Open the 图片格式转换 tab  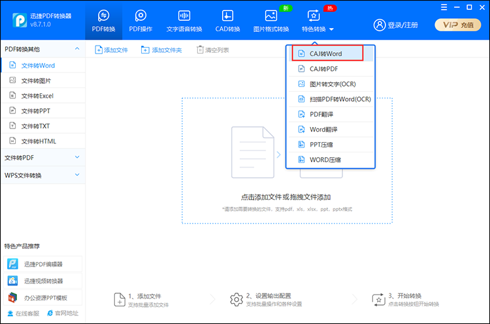click(271, 21)
